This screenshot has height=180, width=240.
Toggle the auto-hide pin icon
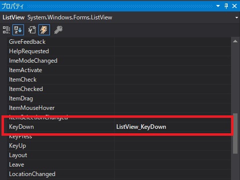point(226,6)
